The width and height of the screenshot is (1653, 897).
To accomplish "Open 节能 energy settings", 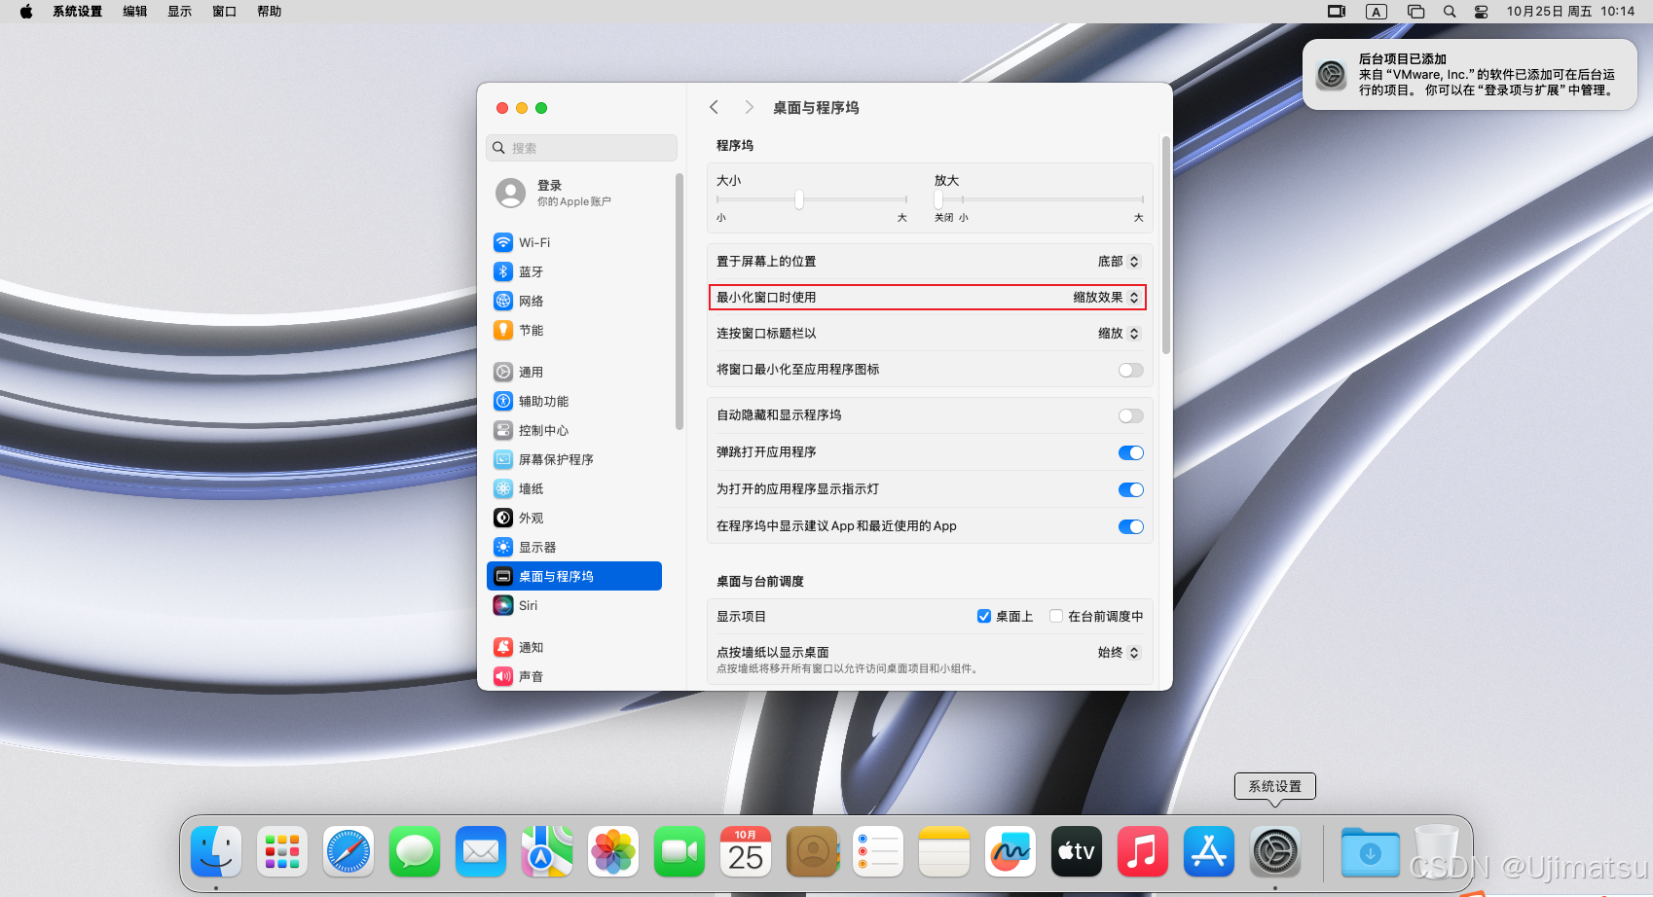I will [574, 330].
